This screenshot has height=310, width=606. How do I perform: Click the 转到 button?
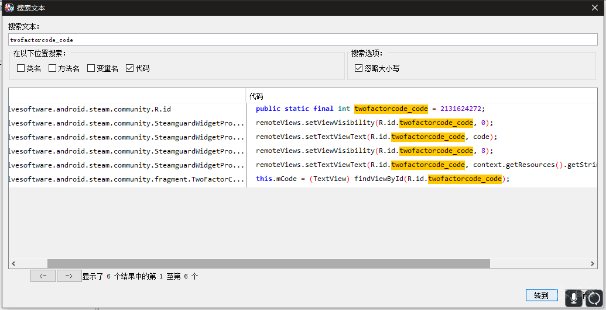tap(542, 295)
